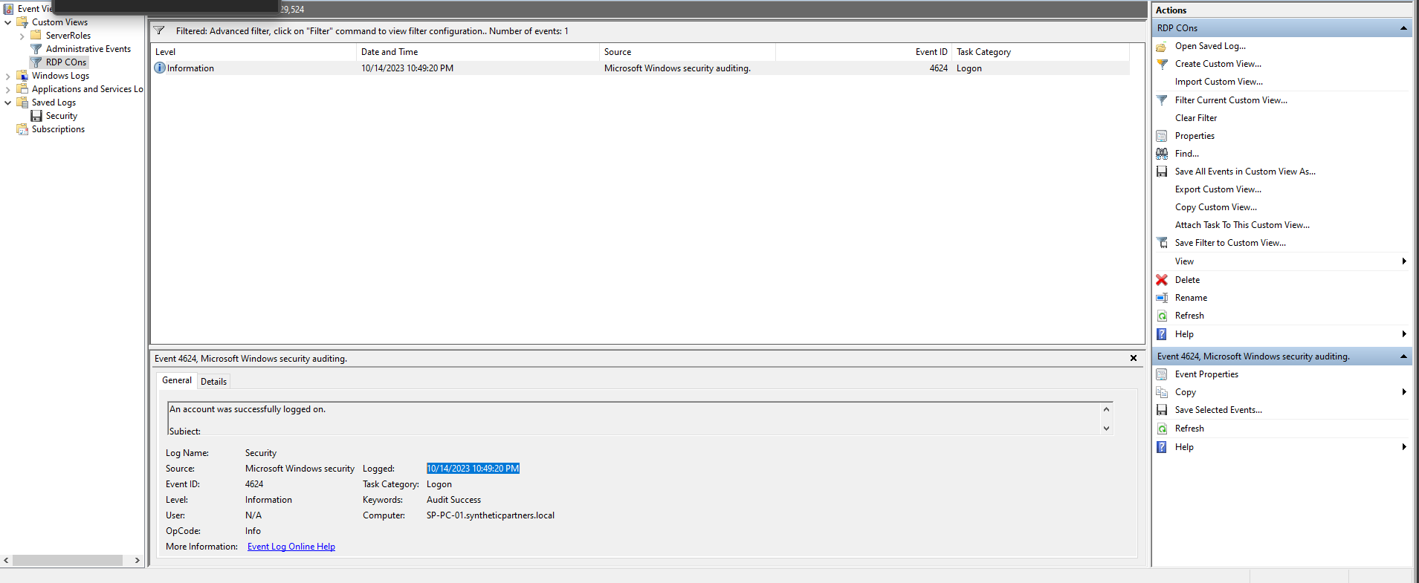The width and height of the screenshot is (1419, 583).
Task: Click the Open Saved Log folder icon
Action: click(1162, 46)
